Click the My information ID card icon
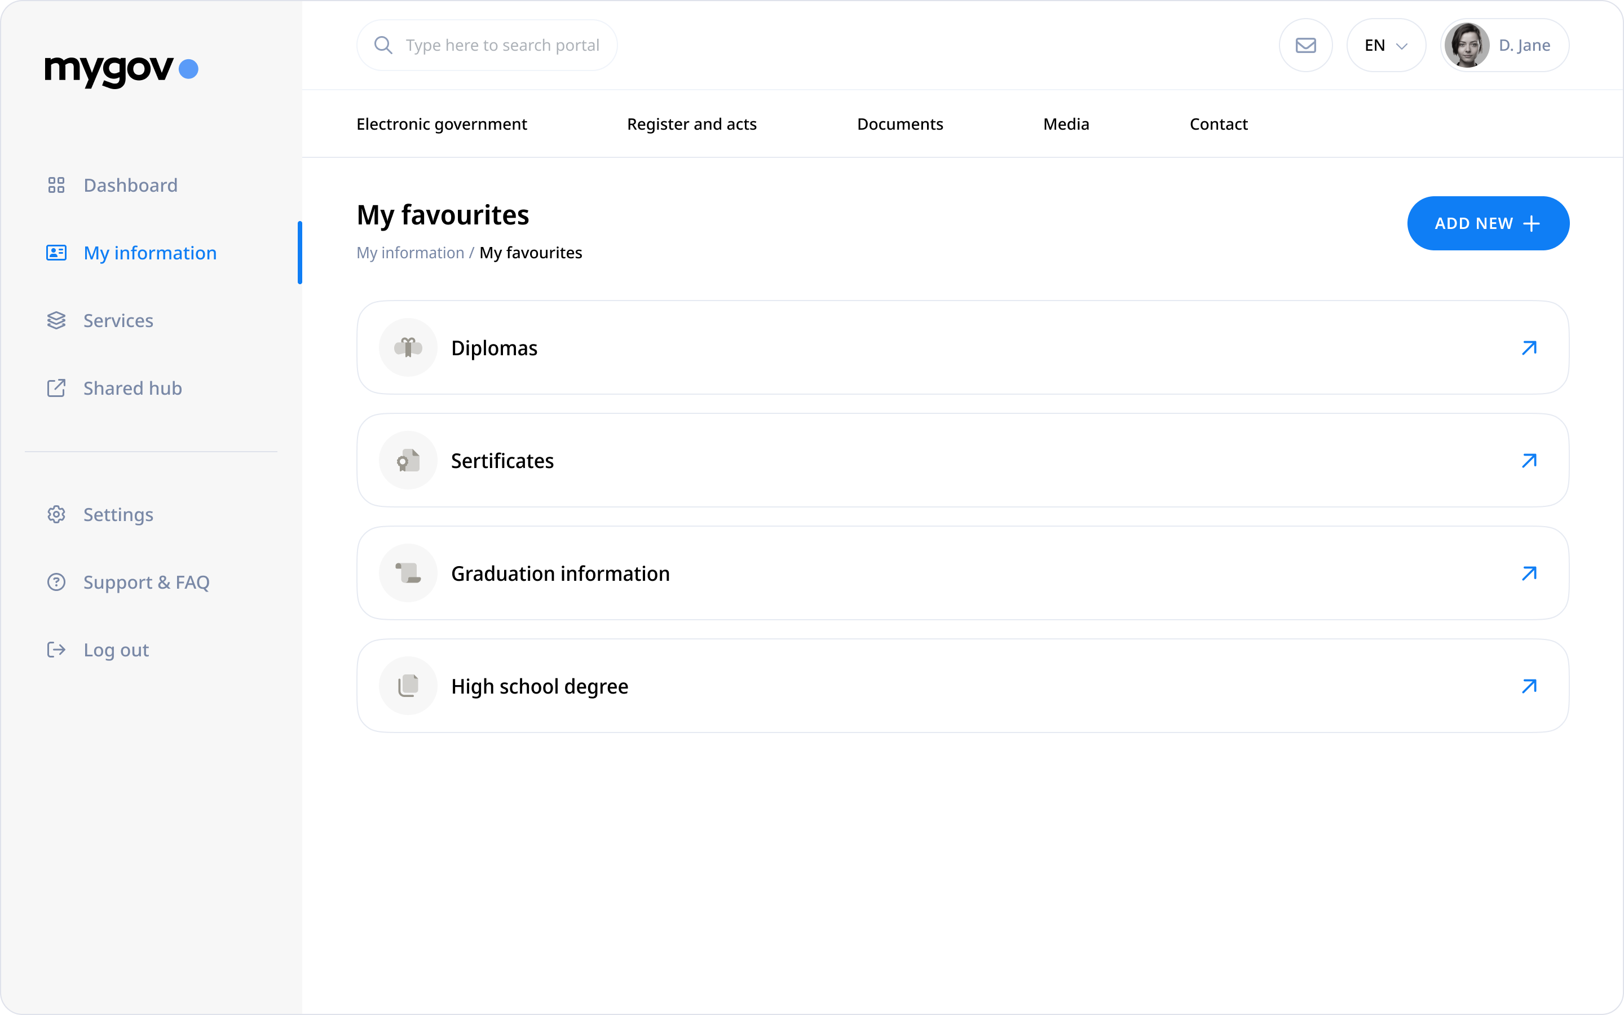The width and height of the screenshot is (1624, 1015). point(56,253)
